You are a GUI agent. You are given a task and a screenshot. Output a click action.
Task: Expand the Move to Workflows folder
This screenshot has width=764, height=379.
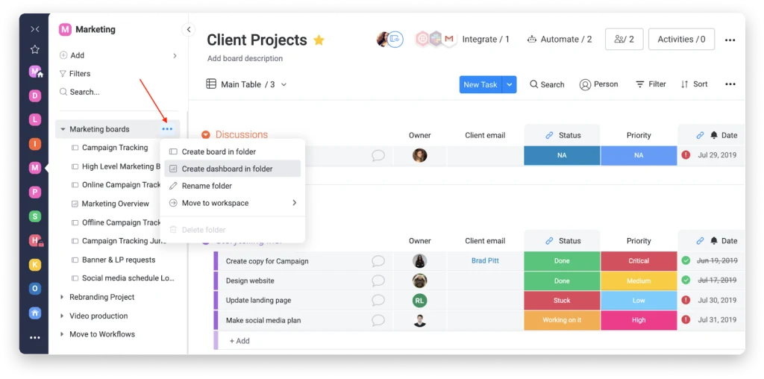62,334
